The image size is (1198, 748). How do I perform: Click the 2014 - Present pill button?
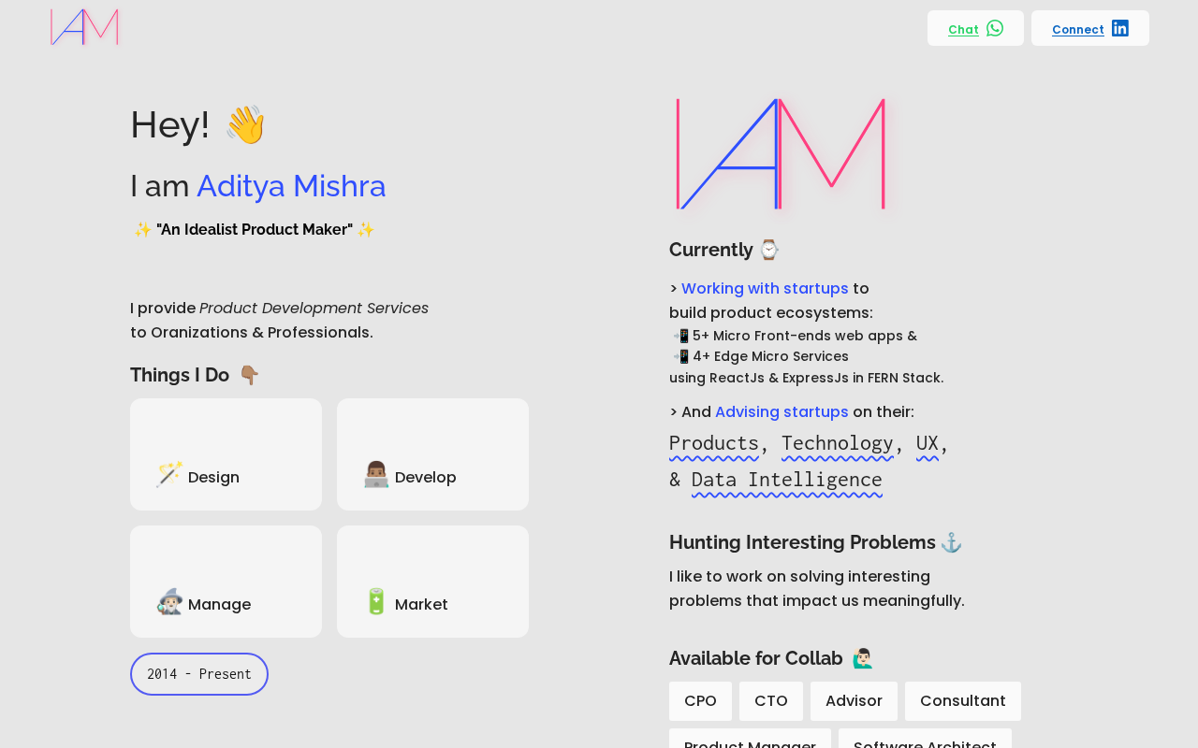click(x=199, y=674)
